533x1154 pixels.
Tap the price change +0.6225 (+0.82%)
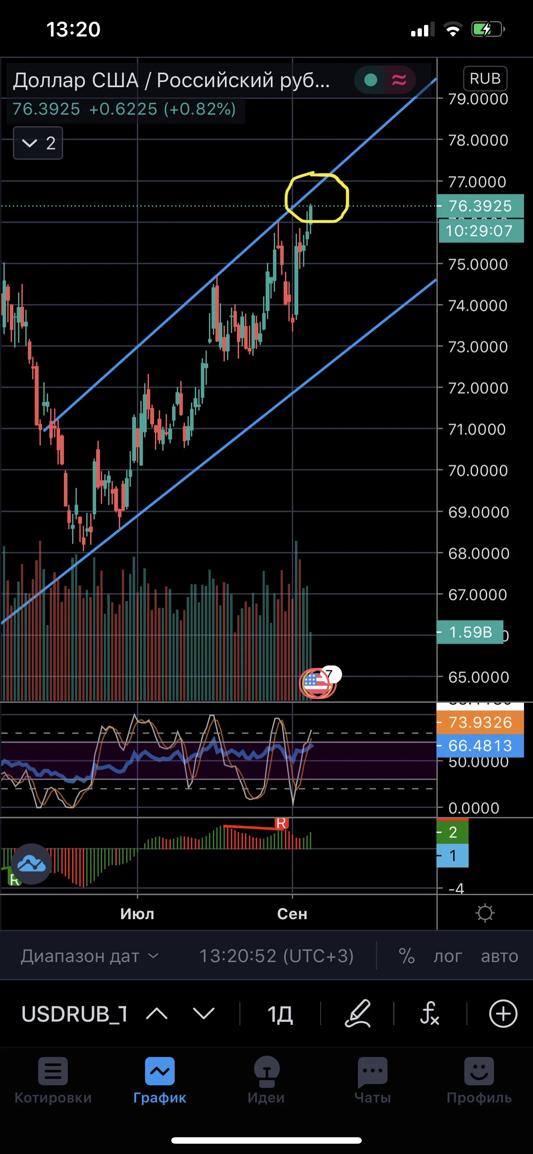point(163,109)
